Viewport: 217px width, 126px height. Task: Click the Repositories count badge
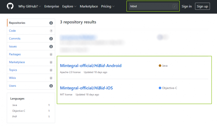[51, 23]
